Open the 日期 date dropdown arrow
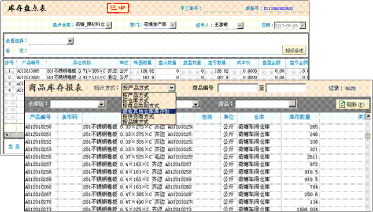 [x=302, y=25]
